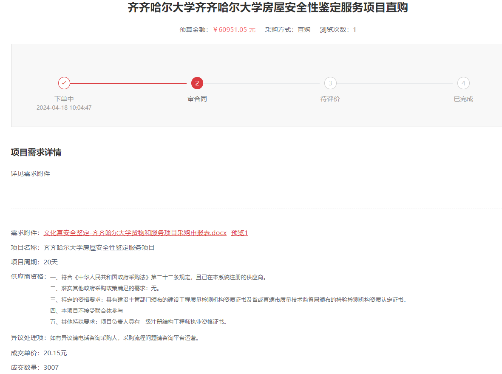Click the 成交数量 3007 value
Screen dimensions: 502x374
[51, 368]
